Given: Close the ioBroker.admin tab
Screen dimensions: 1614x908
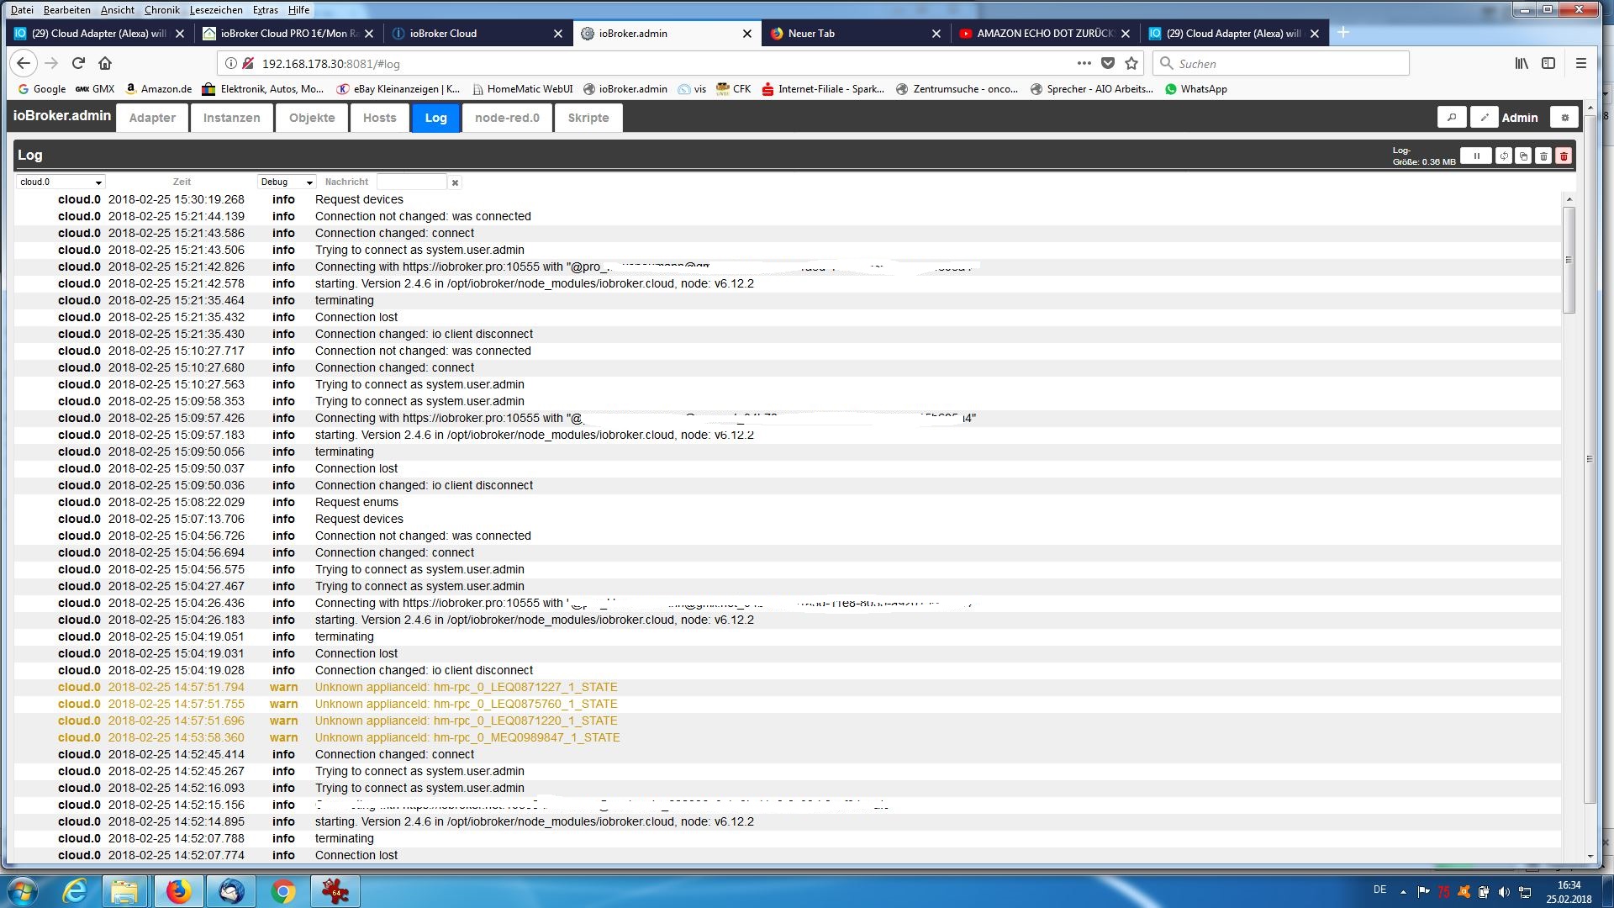Looking at the screenshot, I should (x=747, y=34).
